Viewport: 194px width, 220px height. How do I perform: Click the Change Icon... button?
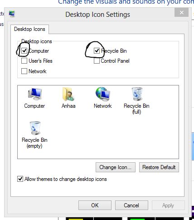pos(116,167)
